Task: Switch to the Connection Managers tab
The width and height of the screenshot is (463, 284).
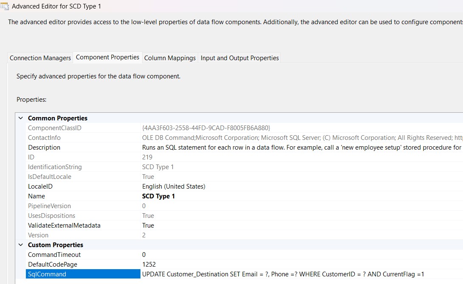Action: coord(40,58)
